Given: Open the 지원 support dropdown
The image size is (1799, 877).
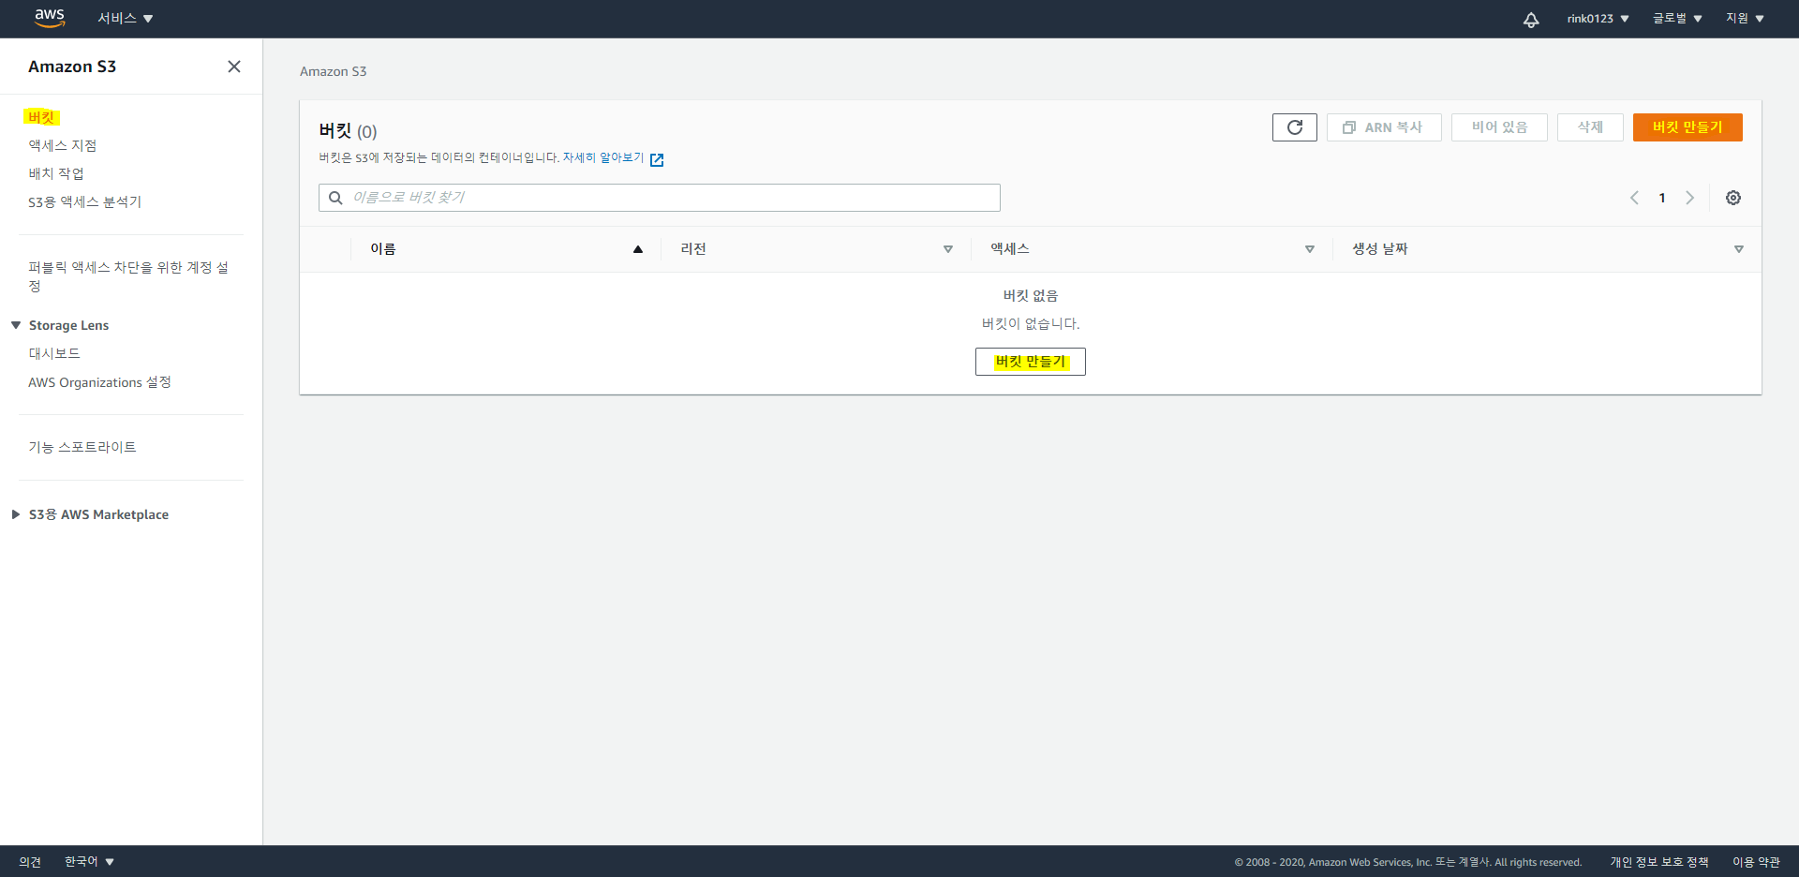Looking at the screenshot, I should pyautogui.click(x=1746, y=19).
